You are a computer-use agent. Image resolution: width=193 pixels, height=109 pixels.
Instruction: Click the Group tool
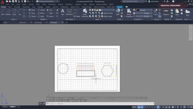coord(156,12)
